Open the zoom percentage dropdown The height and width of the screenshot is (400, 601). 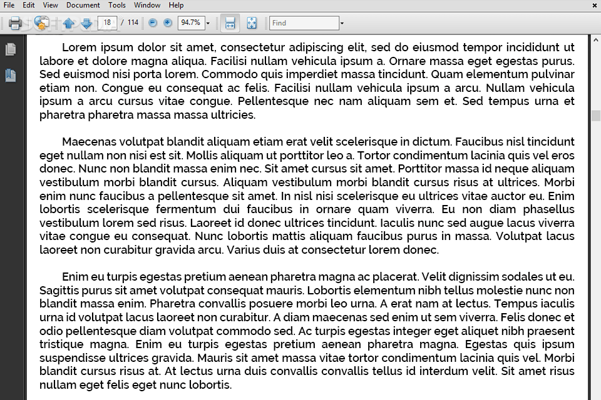207,22
